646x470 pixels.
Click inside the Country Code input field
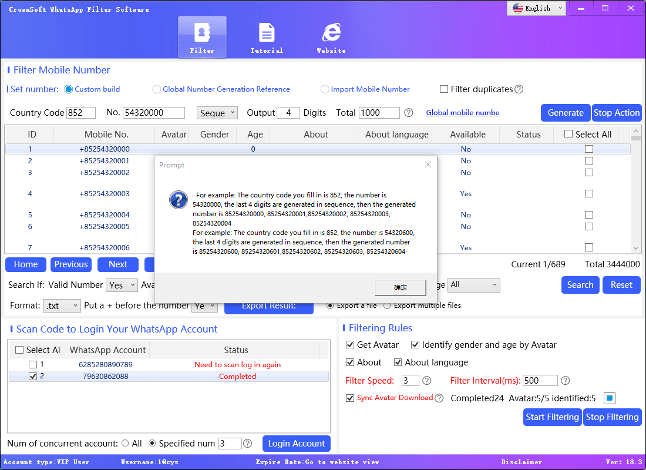pos(80,112)
